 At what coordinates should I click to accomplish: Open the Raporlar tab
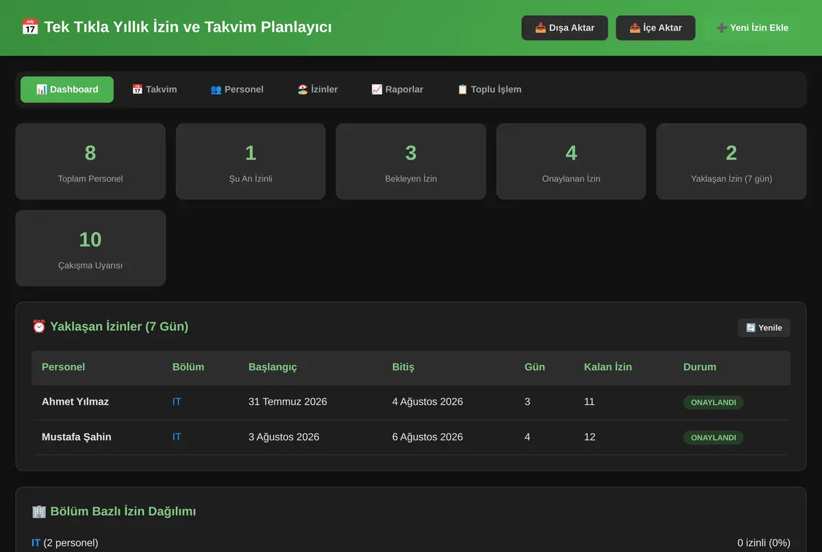[397, 89]
